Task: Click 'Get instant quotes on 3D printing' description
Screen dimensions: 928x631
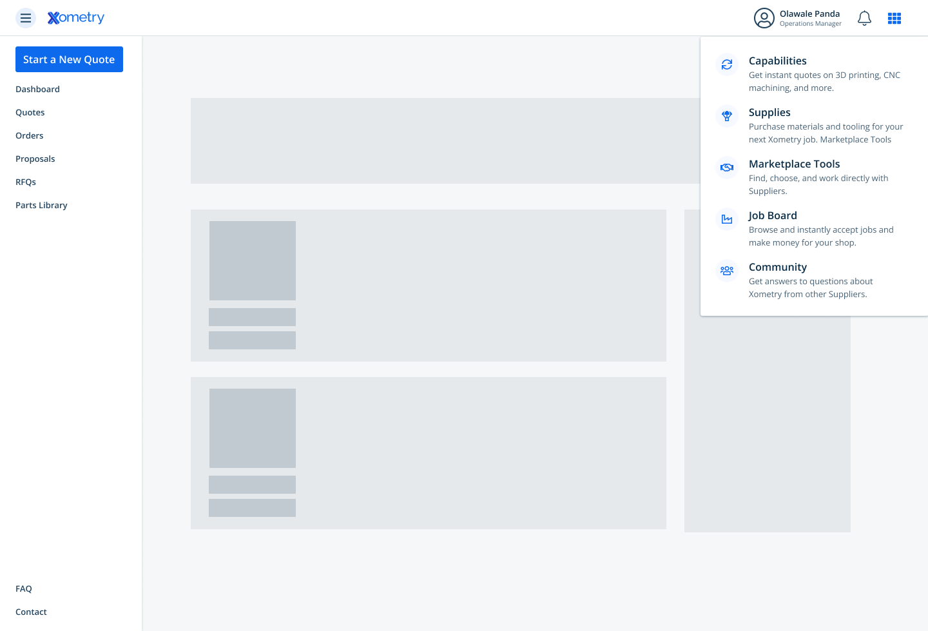Action: (825, 81)
